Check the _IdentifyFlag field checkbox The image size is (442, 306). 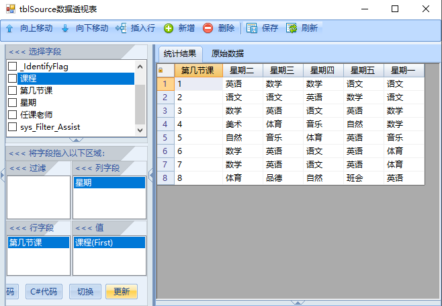(x=12, y=67)
